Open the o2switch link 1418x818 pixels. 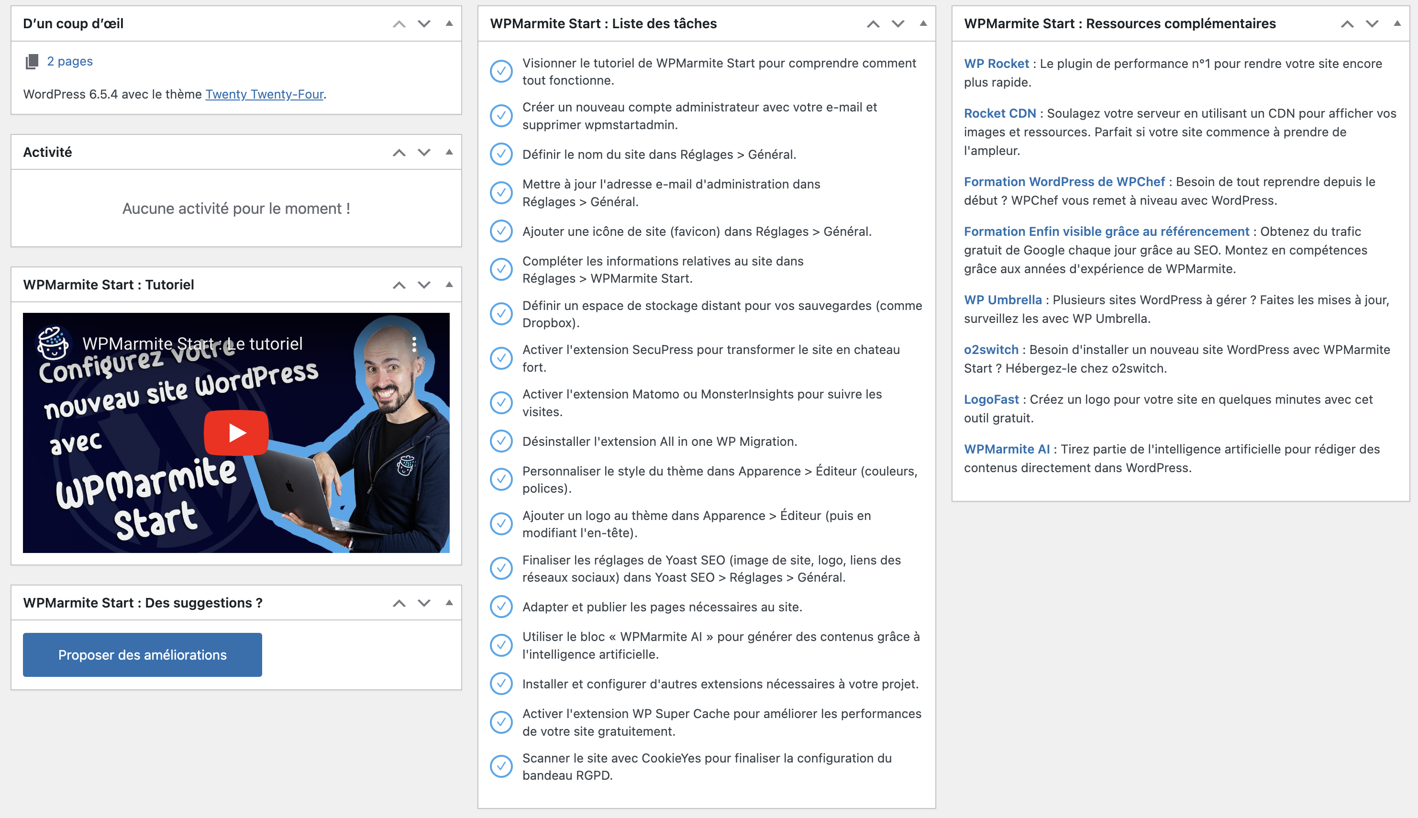[991, 350]
